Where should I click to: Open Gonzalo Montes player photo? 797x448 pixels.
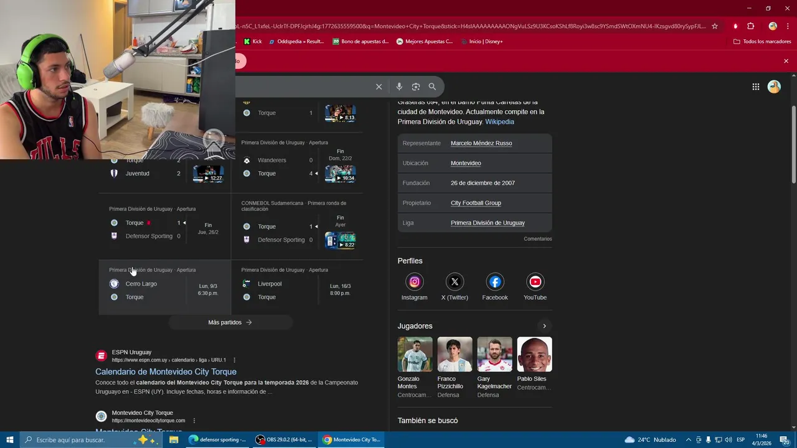pos(415,354)
